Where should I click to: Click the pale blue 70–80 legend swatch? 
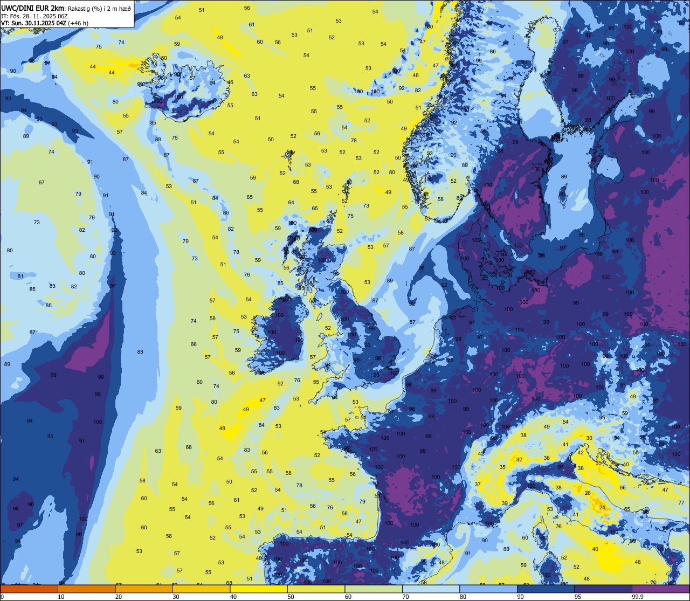pyautogui.click(x=431, y=589)
